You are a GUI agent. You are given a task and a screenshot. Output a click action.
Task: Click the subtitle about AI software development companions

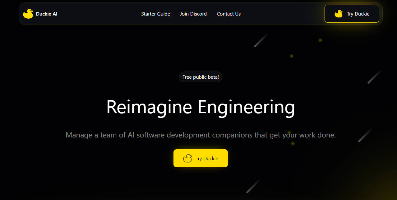pyautogui.click(x=201, y=135)
